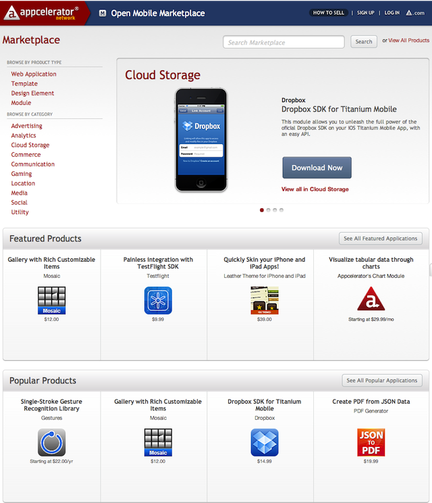
Task: Open Visualize tabular data through charts title
Action: click(371, 263)
